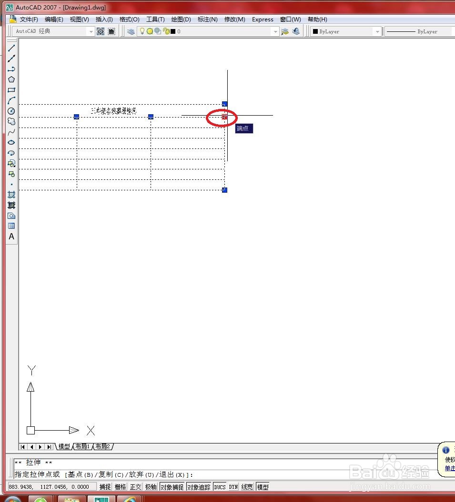Viewport: 455px width, 502px height.
Task: Toggle layer 0 freeze sun icon
Action: [x=150, y=31]
